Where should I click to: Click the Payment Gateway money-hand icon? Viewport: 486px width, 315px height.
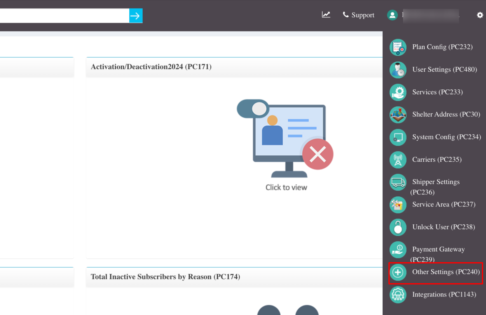pos(398,250)
